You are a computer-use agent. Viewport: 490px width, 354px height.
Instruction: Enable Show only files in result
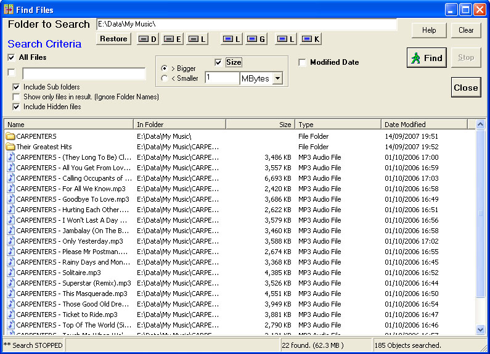tap(16, 97)
